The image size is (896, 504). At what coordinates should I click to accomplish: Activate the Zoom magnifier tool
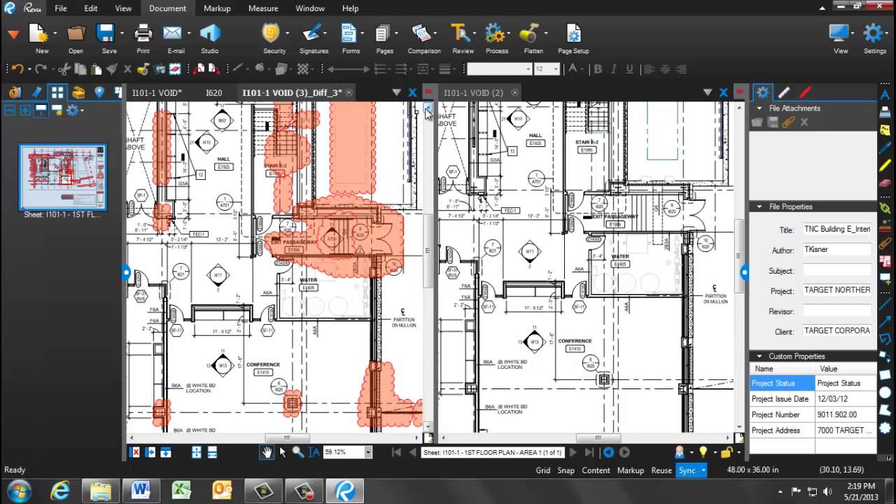(297, 452)
